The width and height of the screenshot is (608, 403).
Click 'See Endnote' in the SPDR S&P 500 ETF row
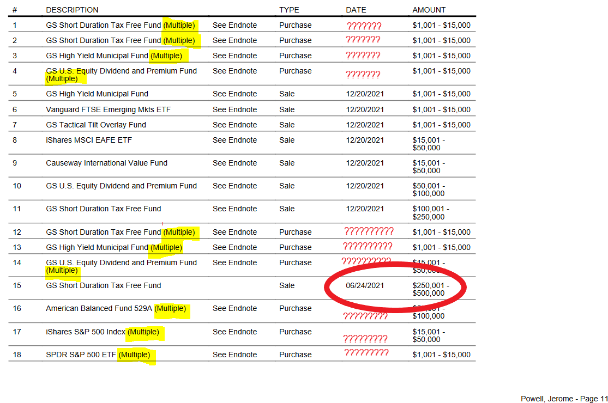click(x=234, y=355)
